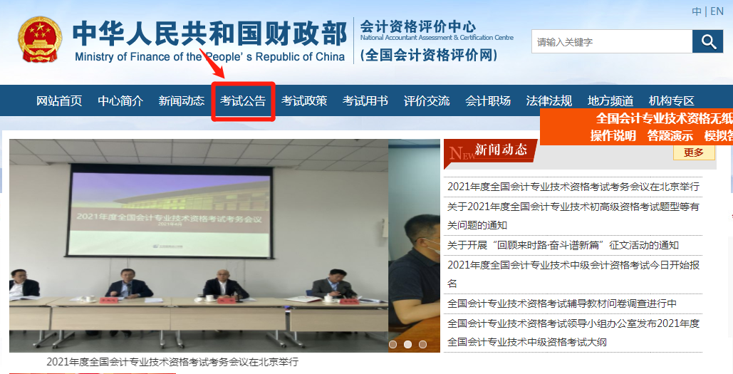Click the 新闻动态 panel heading
Screen dimensions: 733x374
(x=501, y=150)
